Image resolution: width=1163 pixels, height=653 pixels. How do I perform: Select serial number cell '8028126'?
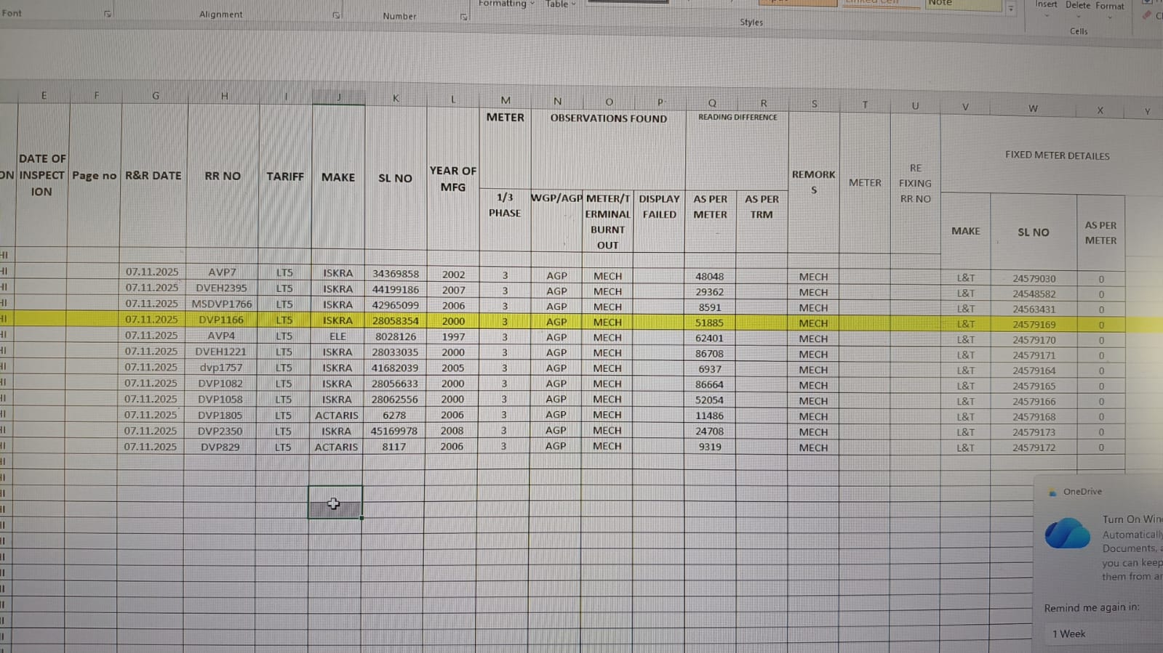(x=396, y=337)
